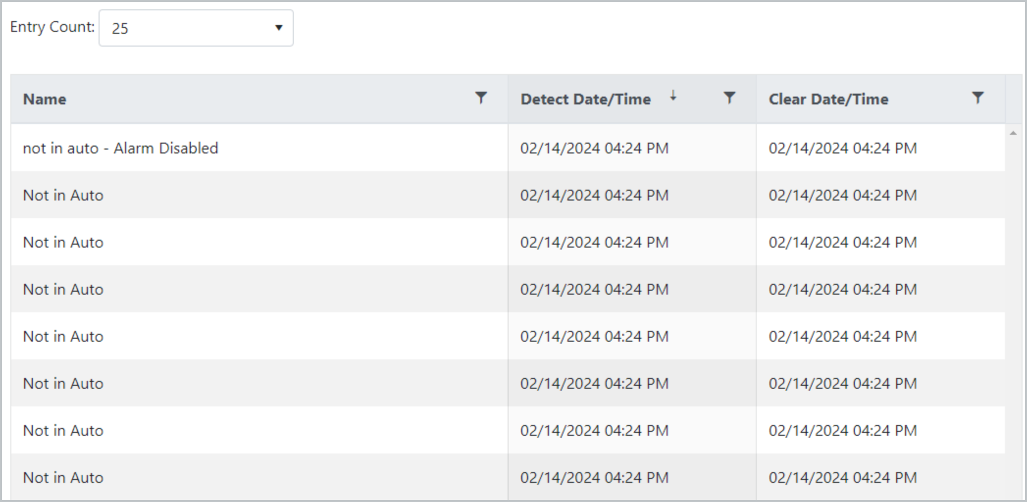Click the second table row's clear date cell

pyautogui.click(x=842, y=195)
